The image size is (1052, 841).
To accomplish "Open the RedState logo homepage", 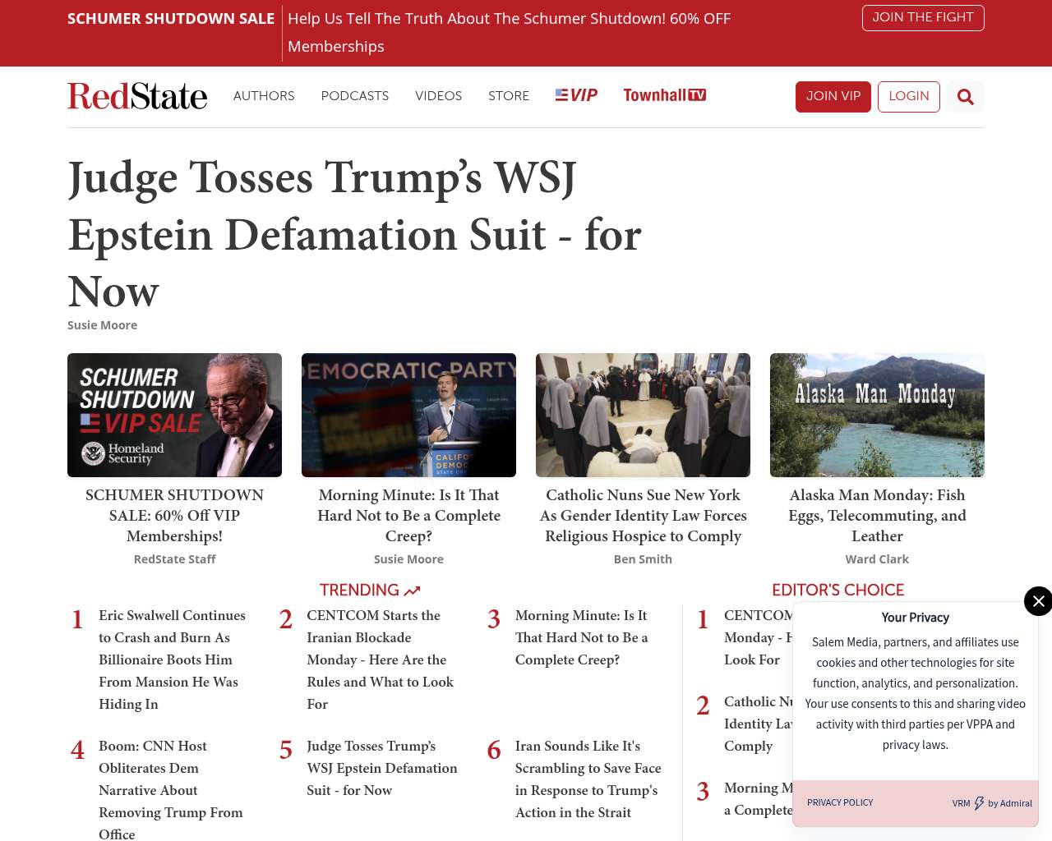I will click(137, 96).
